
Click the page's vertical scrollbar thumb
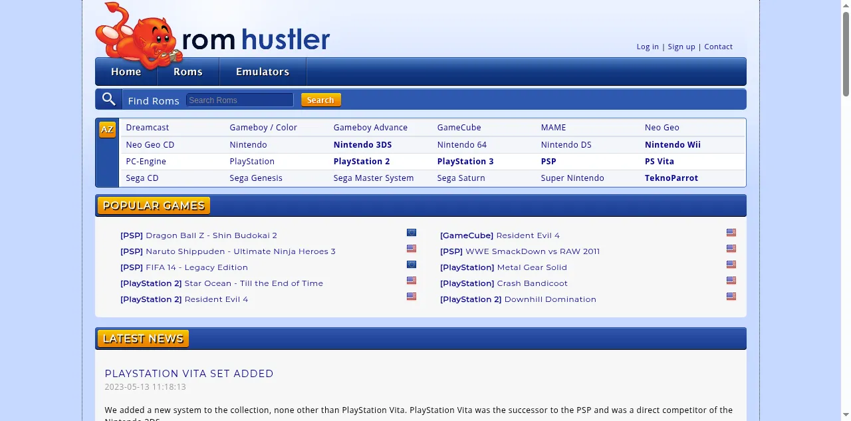846,55
